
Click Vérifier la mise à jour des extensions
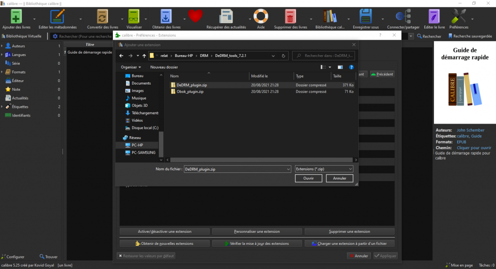point(257,243)
